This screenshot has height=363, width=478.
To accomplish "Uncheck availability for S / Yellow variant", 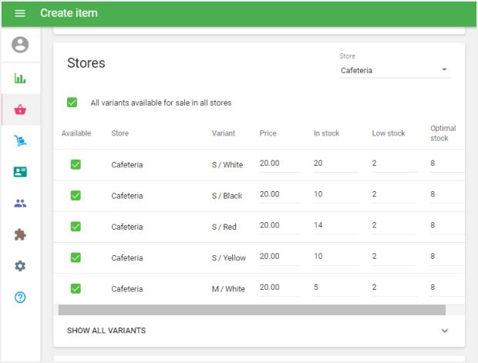I will click(x=76, y=257).
